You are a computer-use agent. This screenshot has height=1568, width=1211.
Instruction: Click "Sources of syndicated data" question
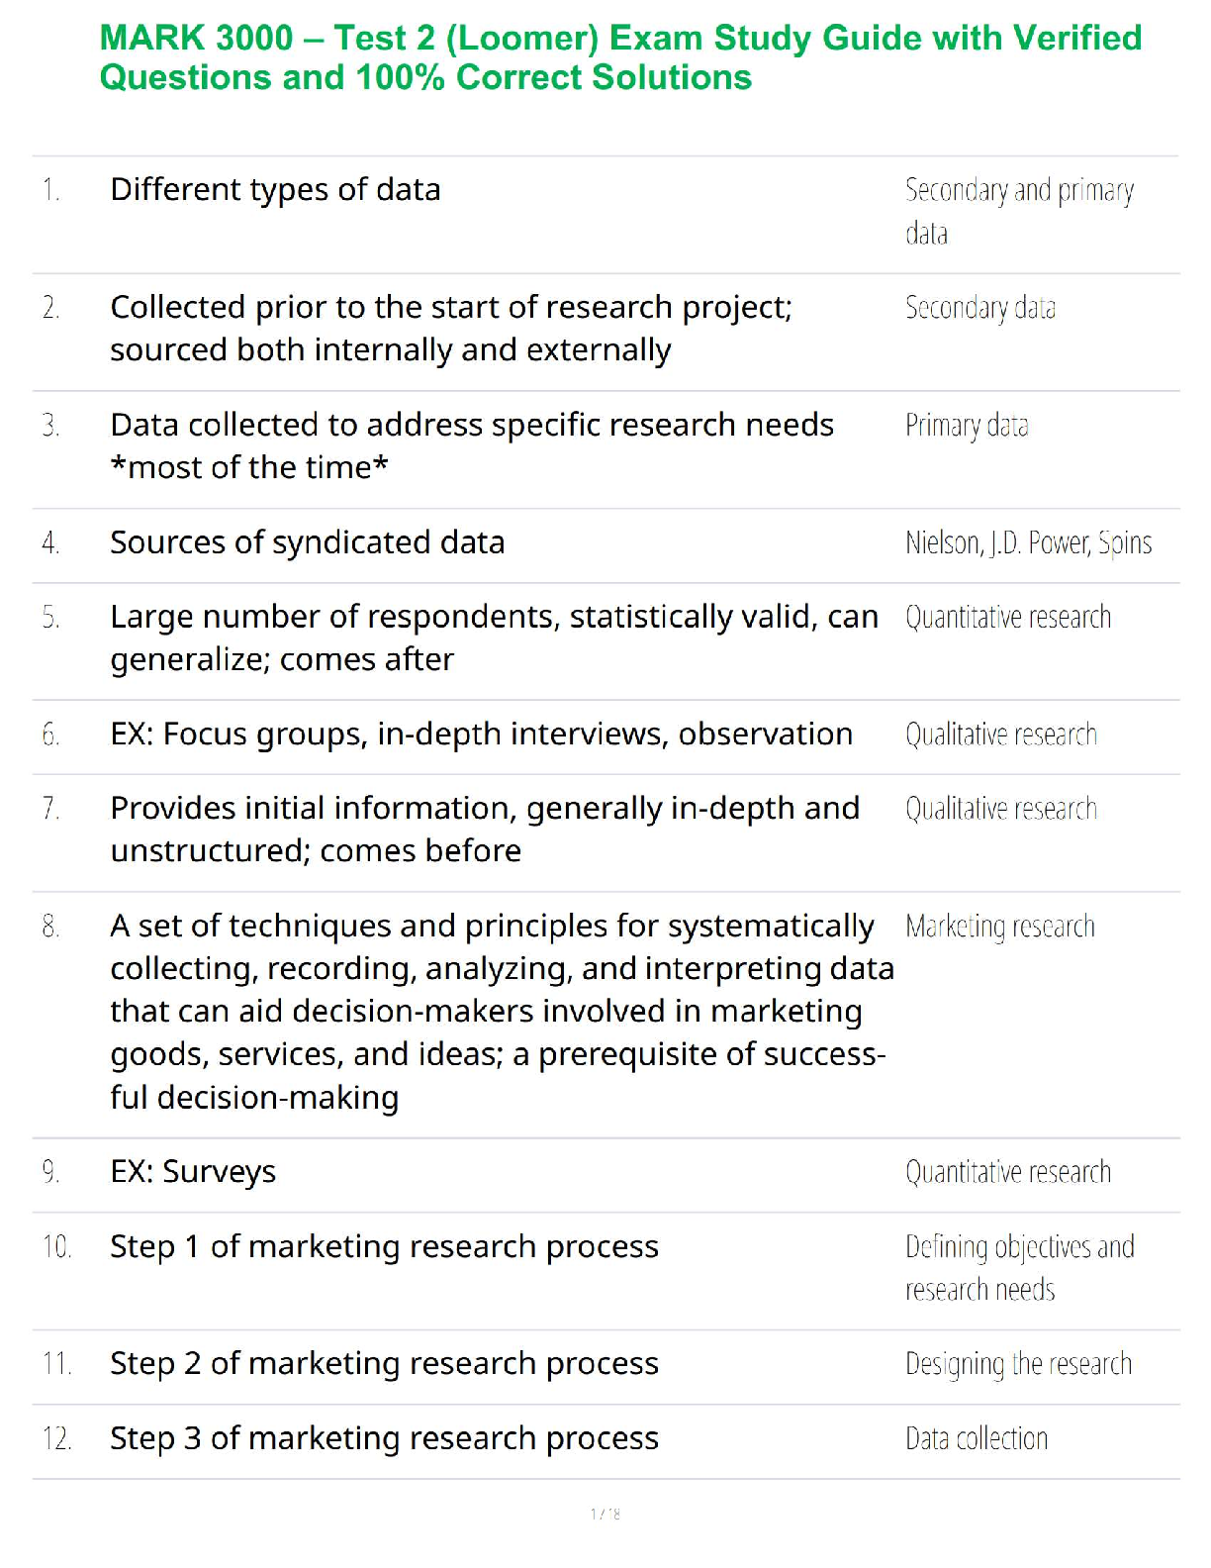tap(307, 542)
